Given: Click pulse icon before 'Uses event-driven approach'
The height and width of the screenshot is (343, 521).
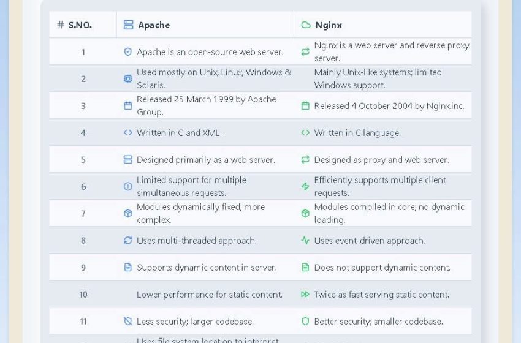Looking at the screenshot, I should [x=305, y=240].
